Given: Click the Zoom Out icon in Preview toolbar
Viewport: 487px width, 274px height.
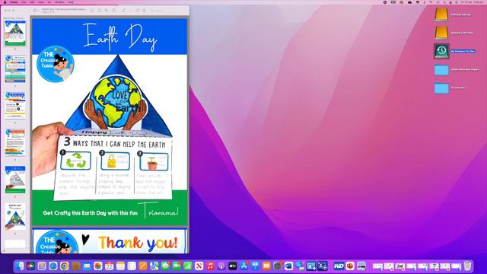Looking at the screenshot, I should (100, 10).
